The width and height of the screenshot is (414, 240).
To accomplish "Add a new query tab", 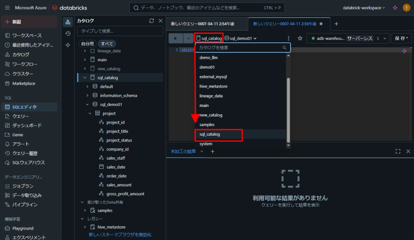I will click(x=336, y=24).
